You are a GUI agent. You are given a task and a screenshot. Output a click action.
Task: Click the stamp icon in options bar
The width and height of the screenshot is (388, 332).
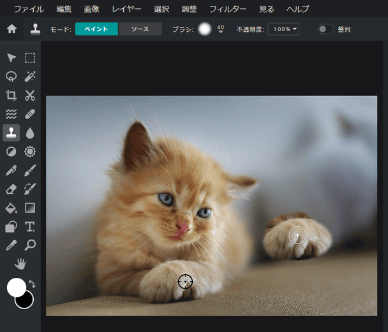coord(35,29)
